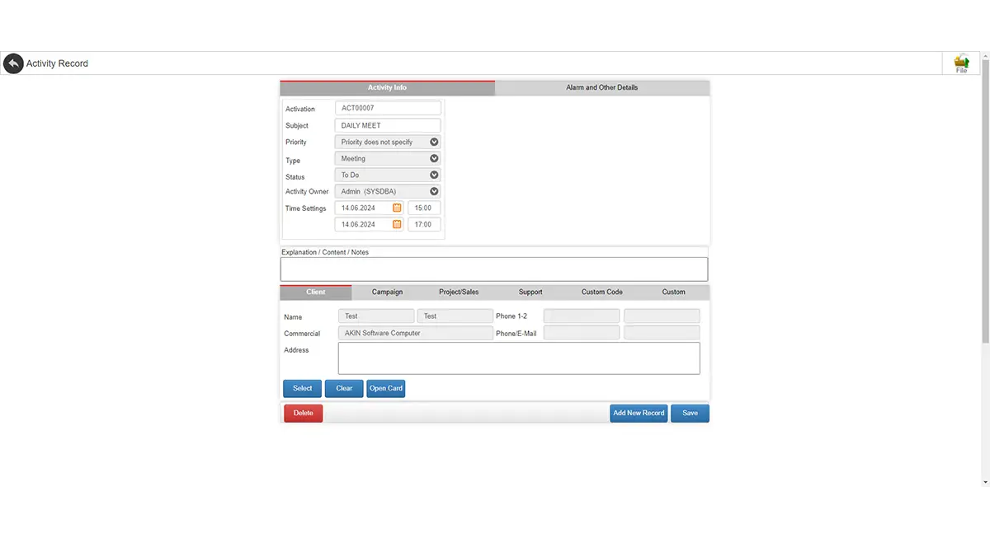Expand the Status dropdown showing To Do
This screenshot has height=538, width=990.
(x=388, y=175)
